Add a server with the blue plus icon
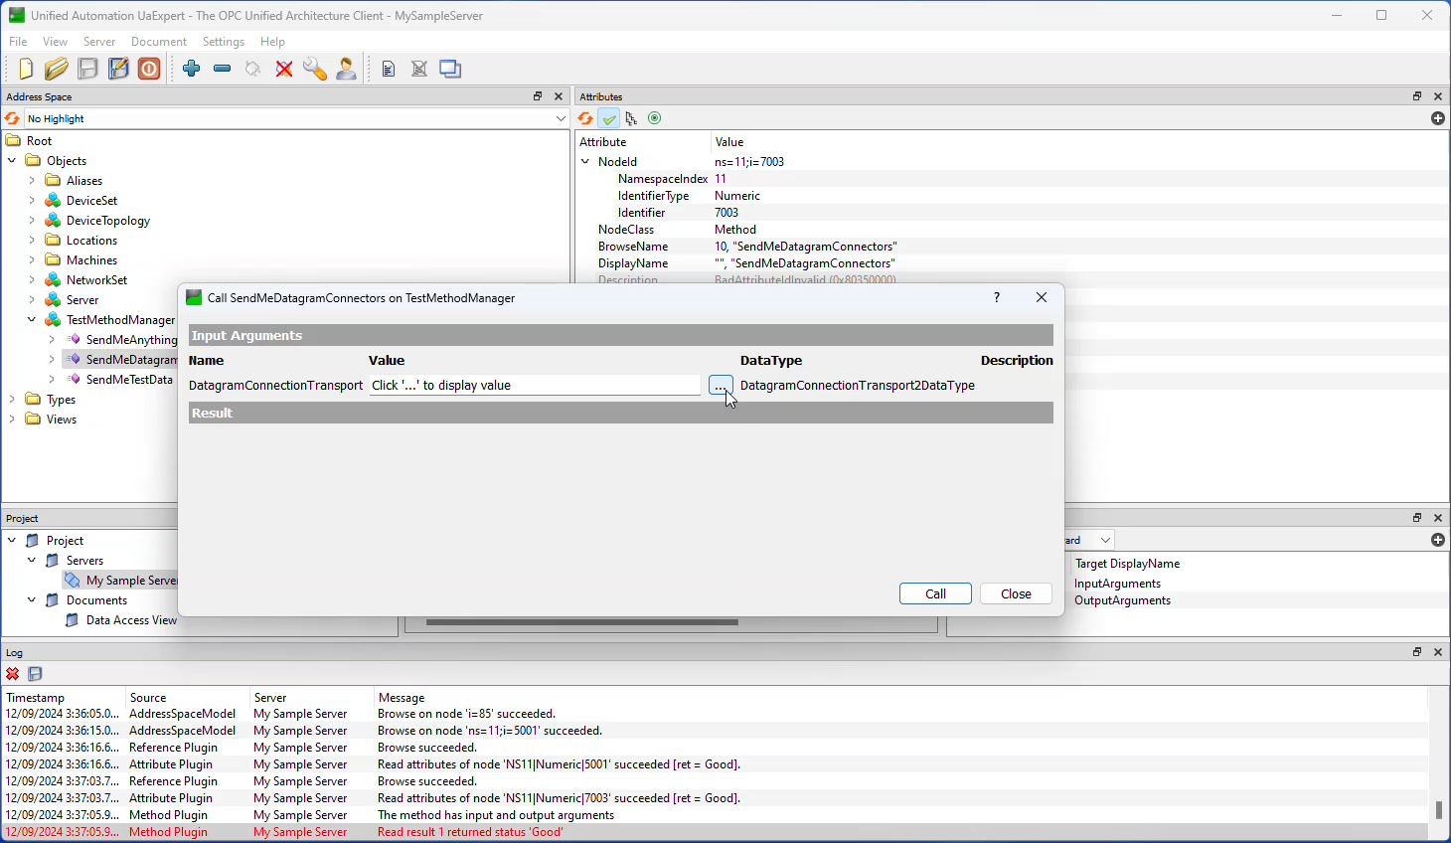 pos(192,69)
